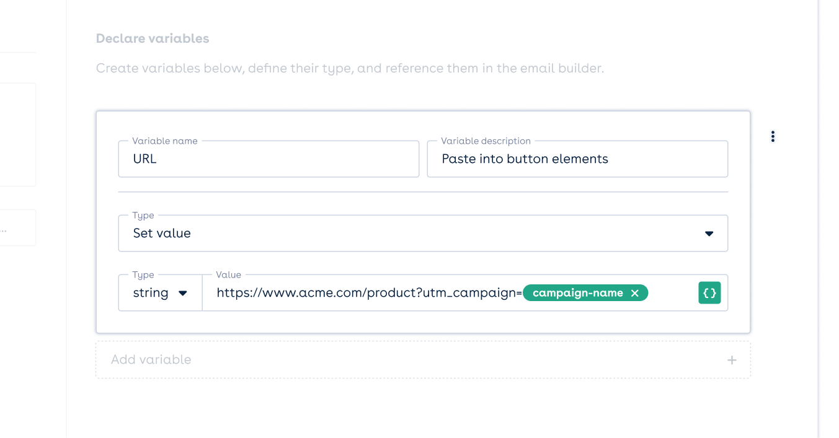
Task: Select the green campaign-name variable chip
Action: coord(585,293)
